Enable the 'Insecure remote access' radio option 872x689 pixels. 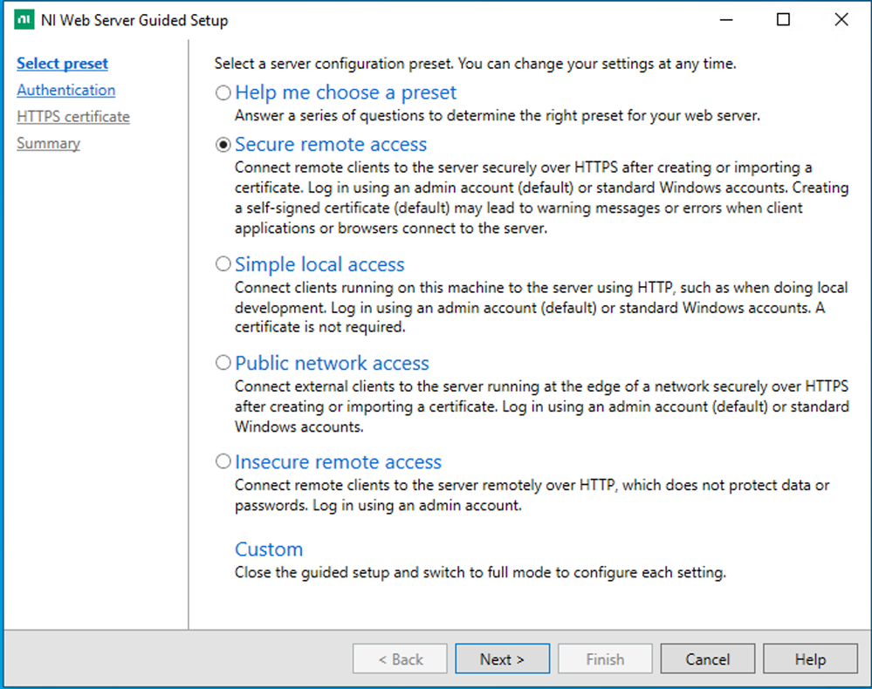(223, 462)
